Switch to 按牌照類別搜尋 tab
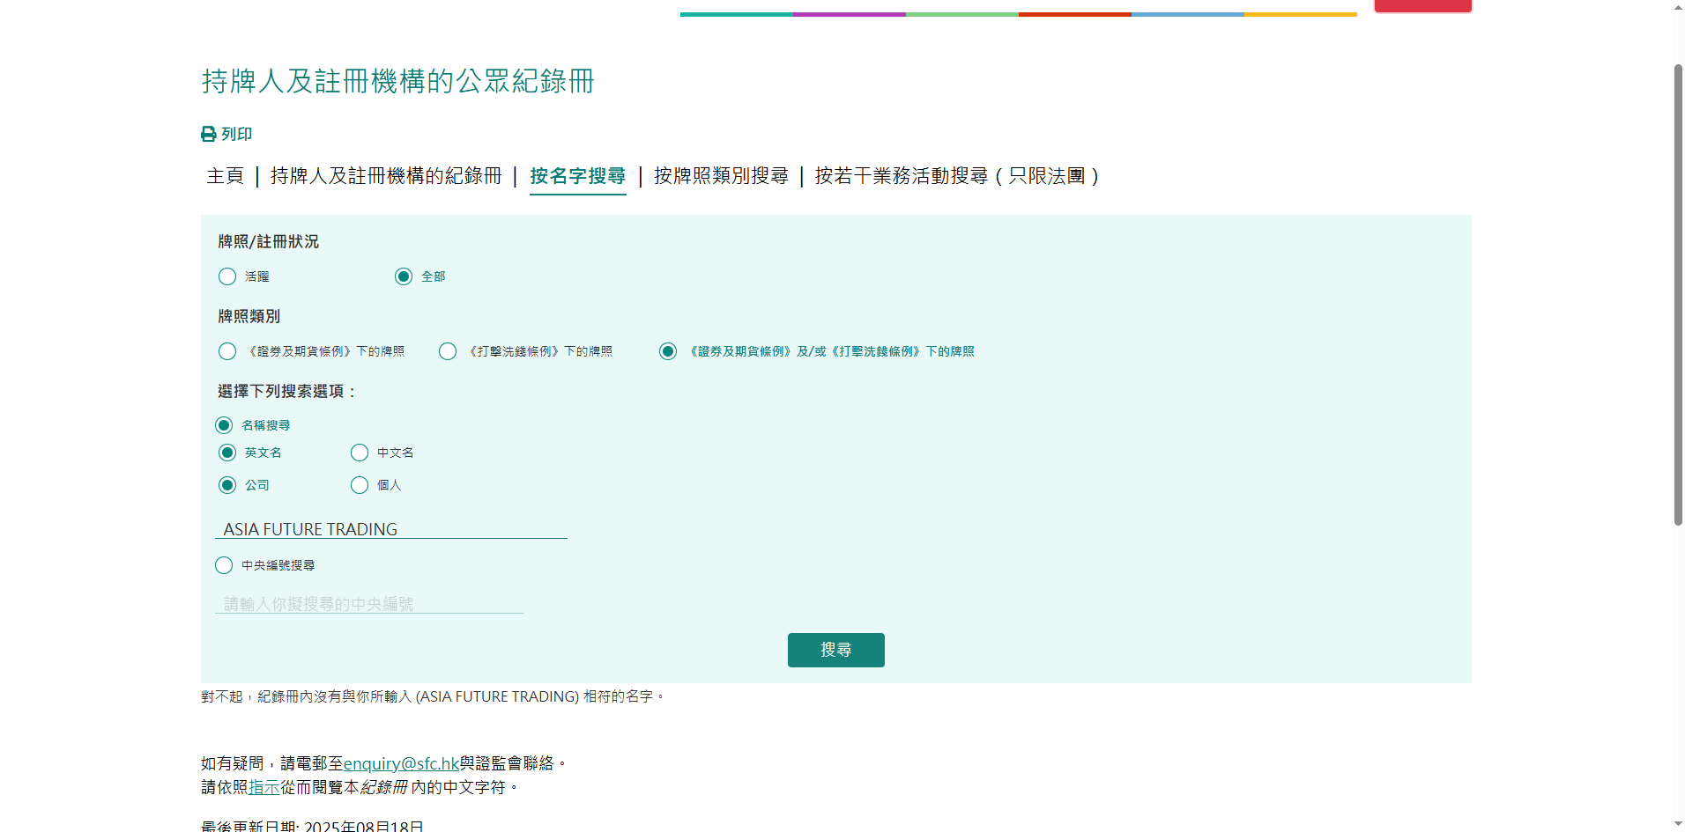Viewport: 1685px width, 832px height. tap(720, 176)
